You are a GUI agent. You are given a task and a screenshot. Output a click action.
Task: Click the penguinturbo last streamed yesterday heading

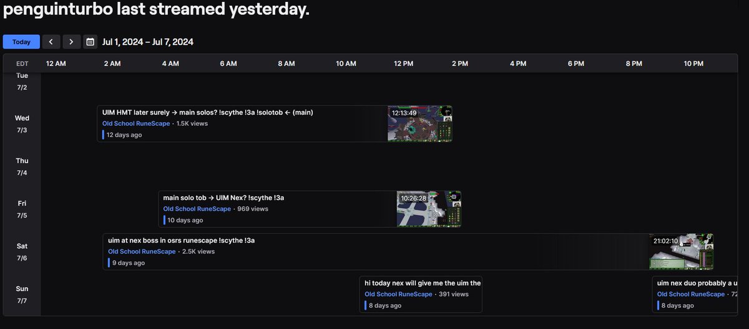click(156, 9)
